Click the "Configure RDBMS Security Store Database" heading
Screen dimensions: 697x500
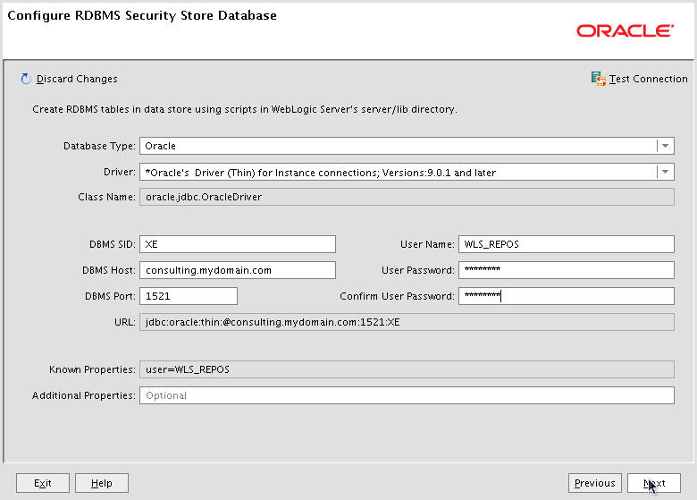(x=142, y=15)
